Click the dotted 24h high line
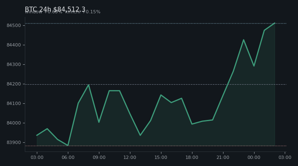The width and height of the screenshot is (298, 166). tap(156, 23)
